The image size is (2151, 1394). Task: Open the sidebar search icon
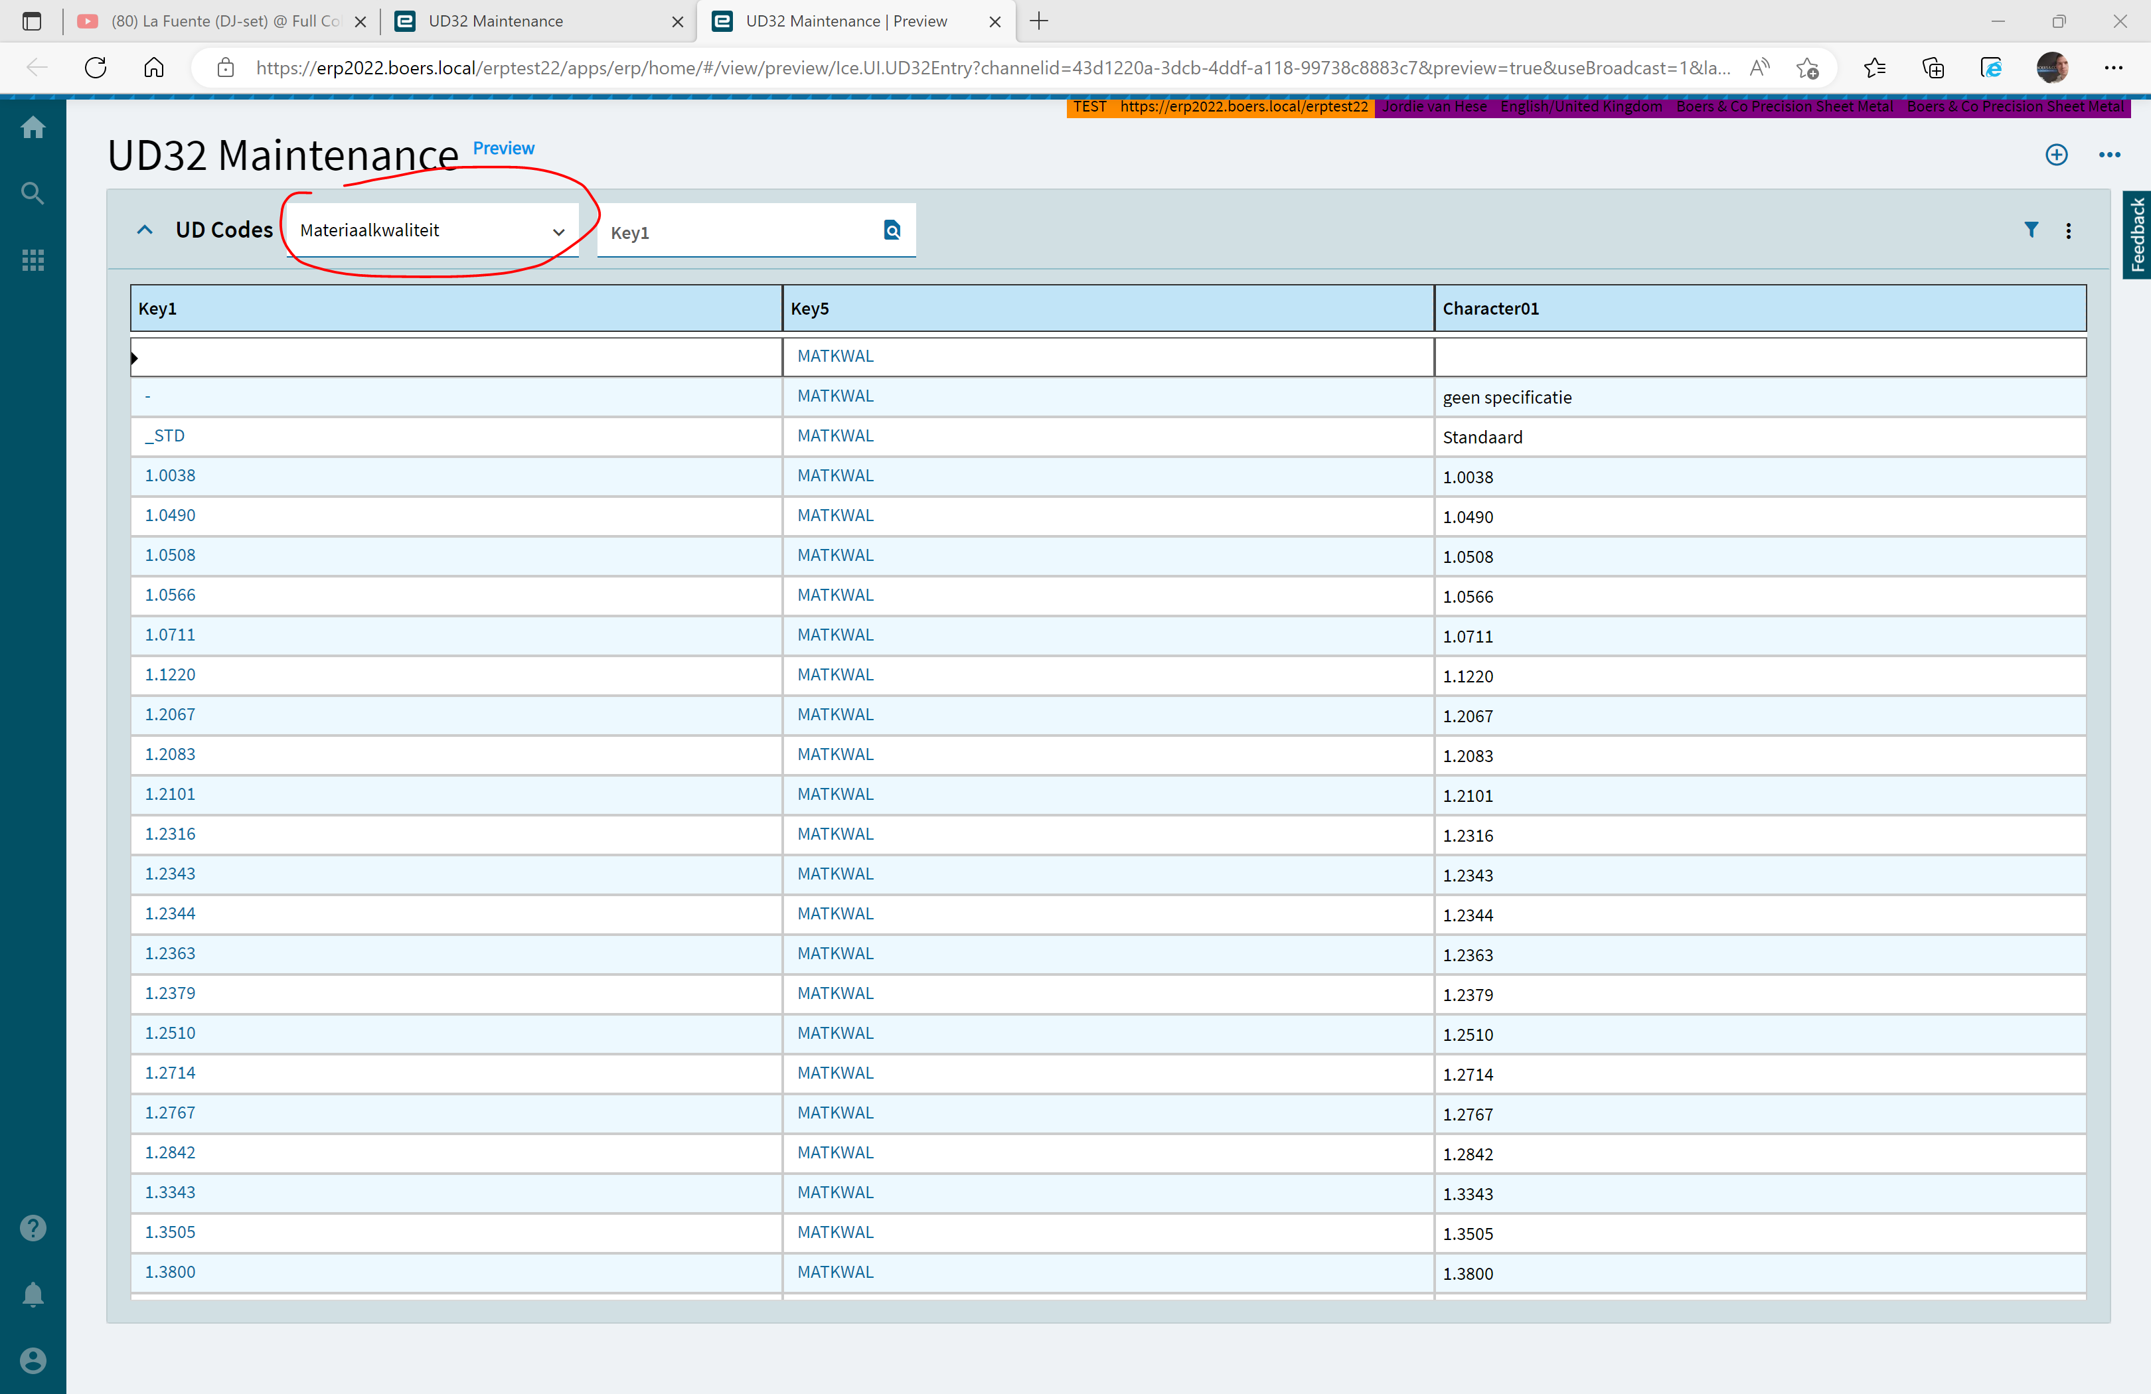33,193
